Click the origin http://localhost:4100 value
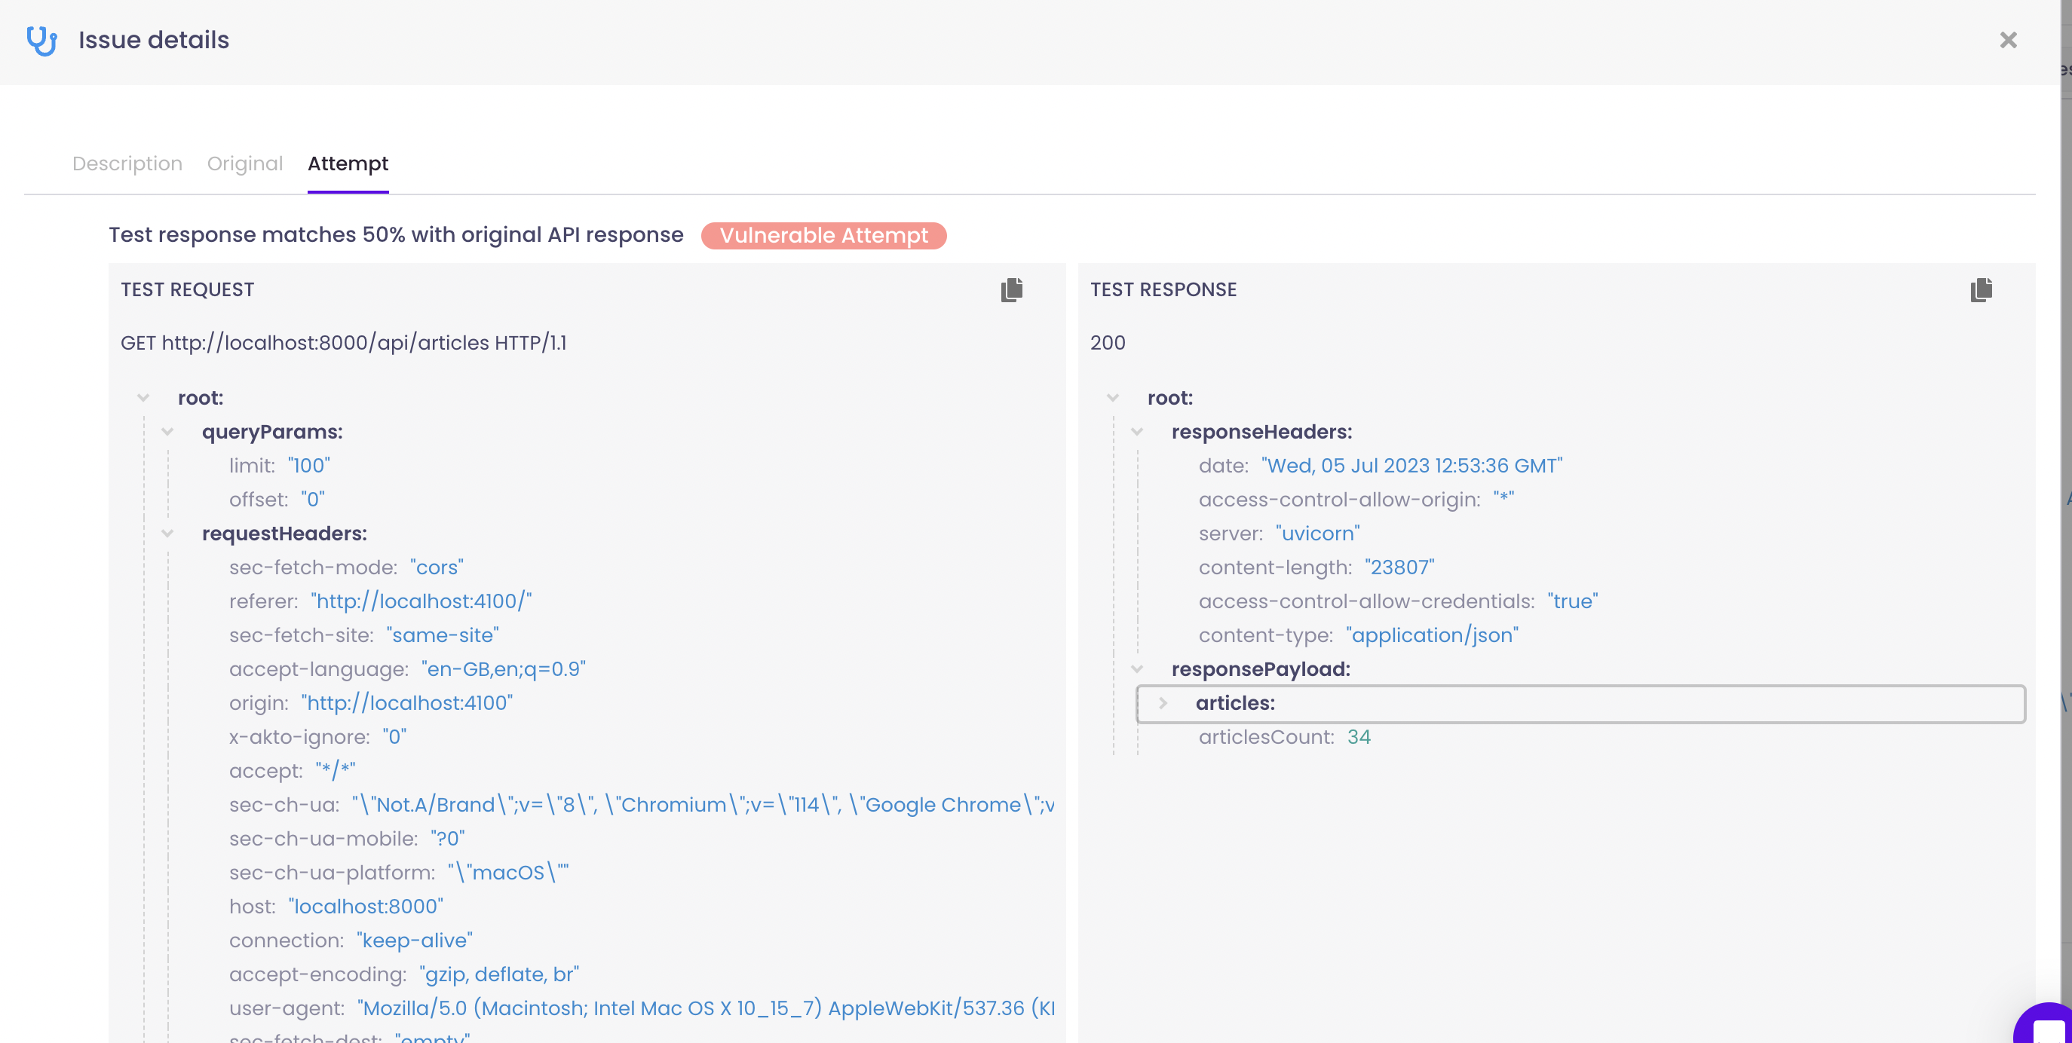2072x1043 pixels. coord(407,703)
